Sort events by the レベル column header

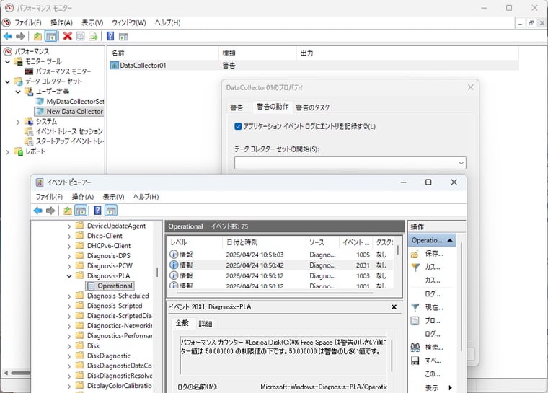(195, 242)
